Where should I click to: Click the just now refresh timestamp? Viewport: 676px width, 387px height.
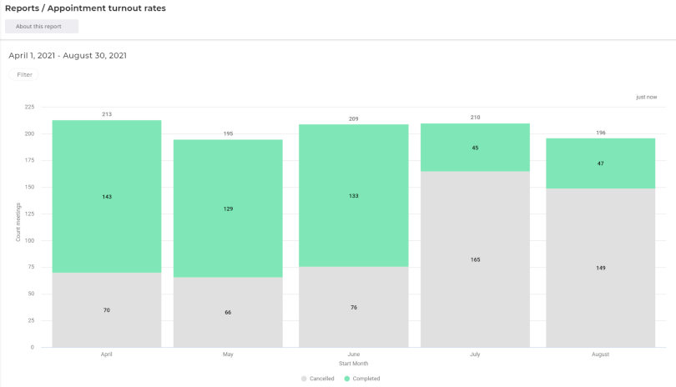pos(646,97)
